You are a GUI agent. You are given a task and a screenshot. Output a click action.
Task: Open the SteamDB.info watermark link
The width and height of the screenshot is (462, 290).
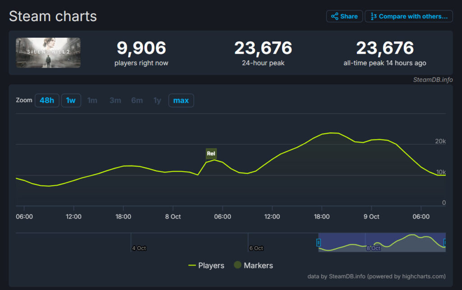(x=433, y=80)
